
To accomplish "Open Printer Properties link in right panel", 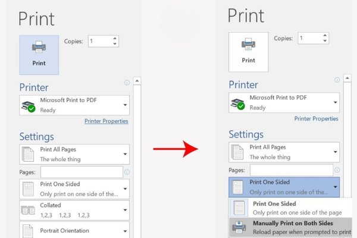I will 317,118.
